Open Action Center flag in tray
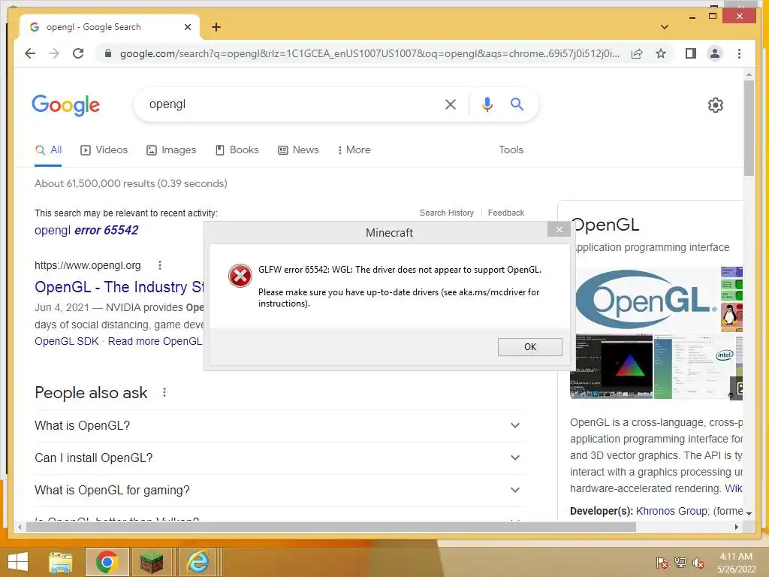769x577 pixels. tap(662, 563)
